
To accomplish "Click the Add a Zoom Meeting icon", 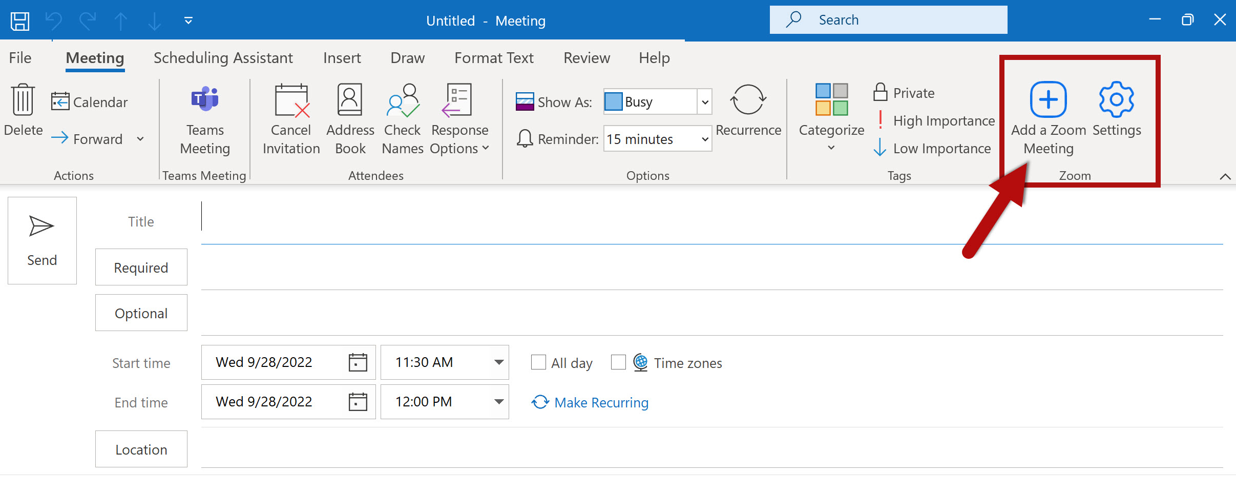I will [x=1048, y=100].
